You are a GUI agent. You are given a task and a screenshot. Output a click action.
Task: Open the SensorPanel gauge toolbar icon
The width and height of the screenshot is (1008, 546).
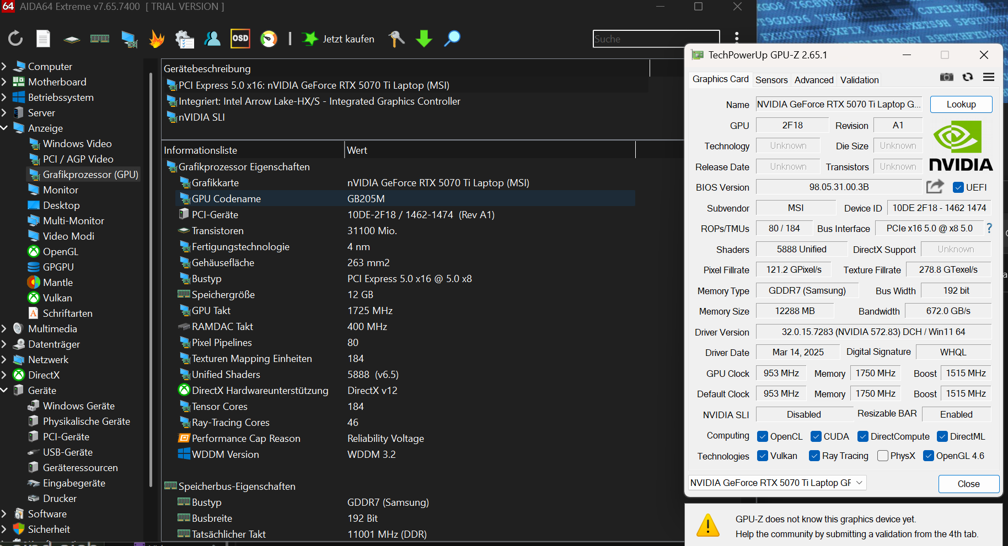pyautogui.click(x=269, y=39)
